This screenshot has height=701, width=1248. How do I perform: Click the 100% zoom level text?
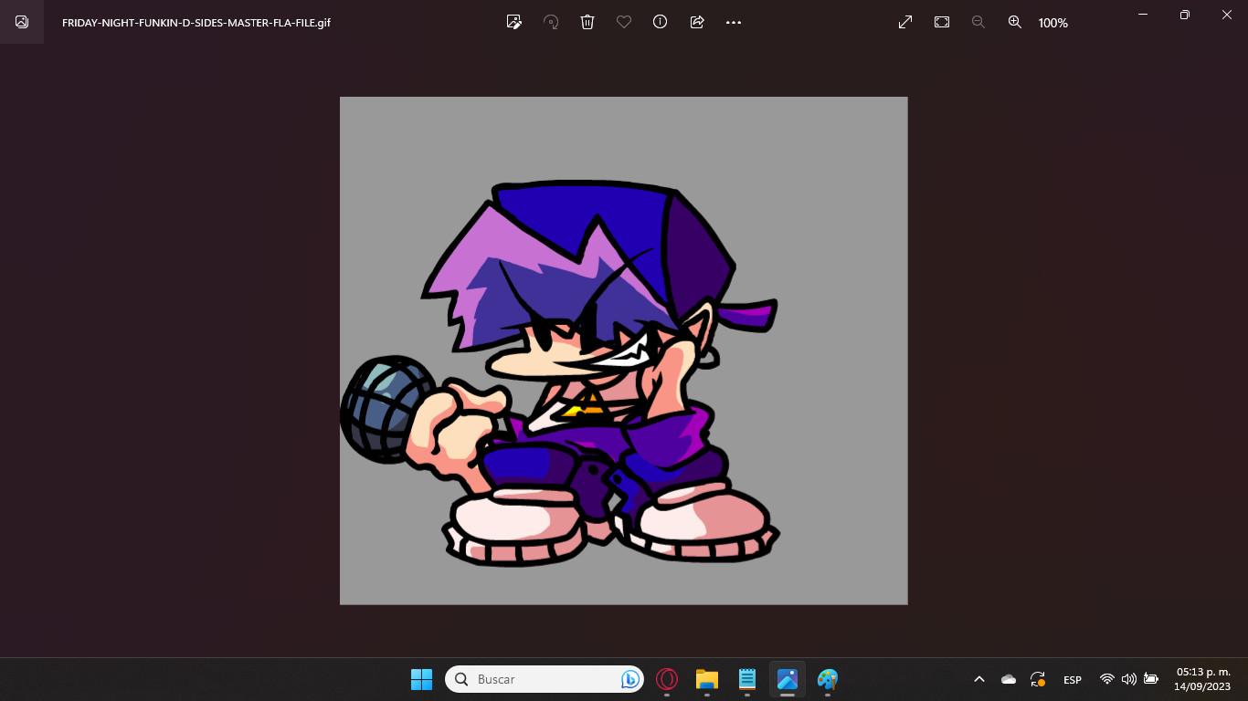[x=1052, y=23]
